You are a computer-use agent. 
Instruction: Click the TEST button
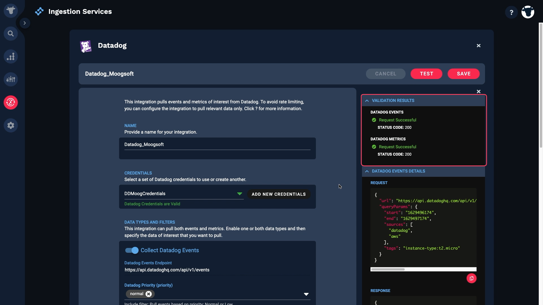tap(426, 74)
